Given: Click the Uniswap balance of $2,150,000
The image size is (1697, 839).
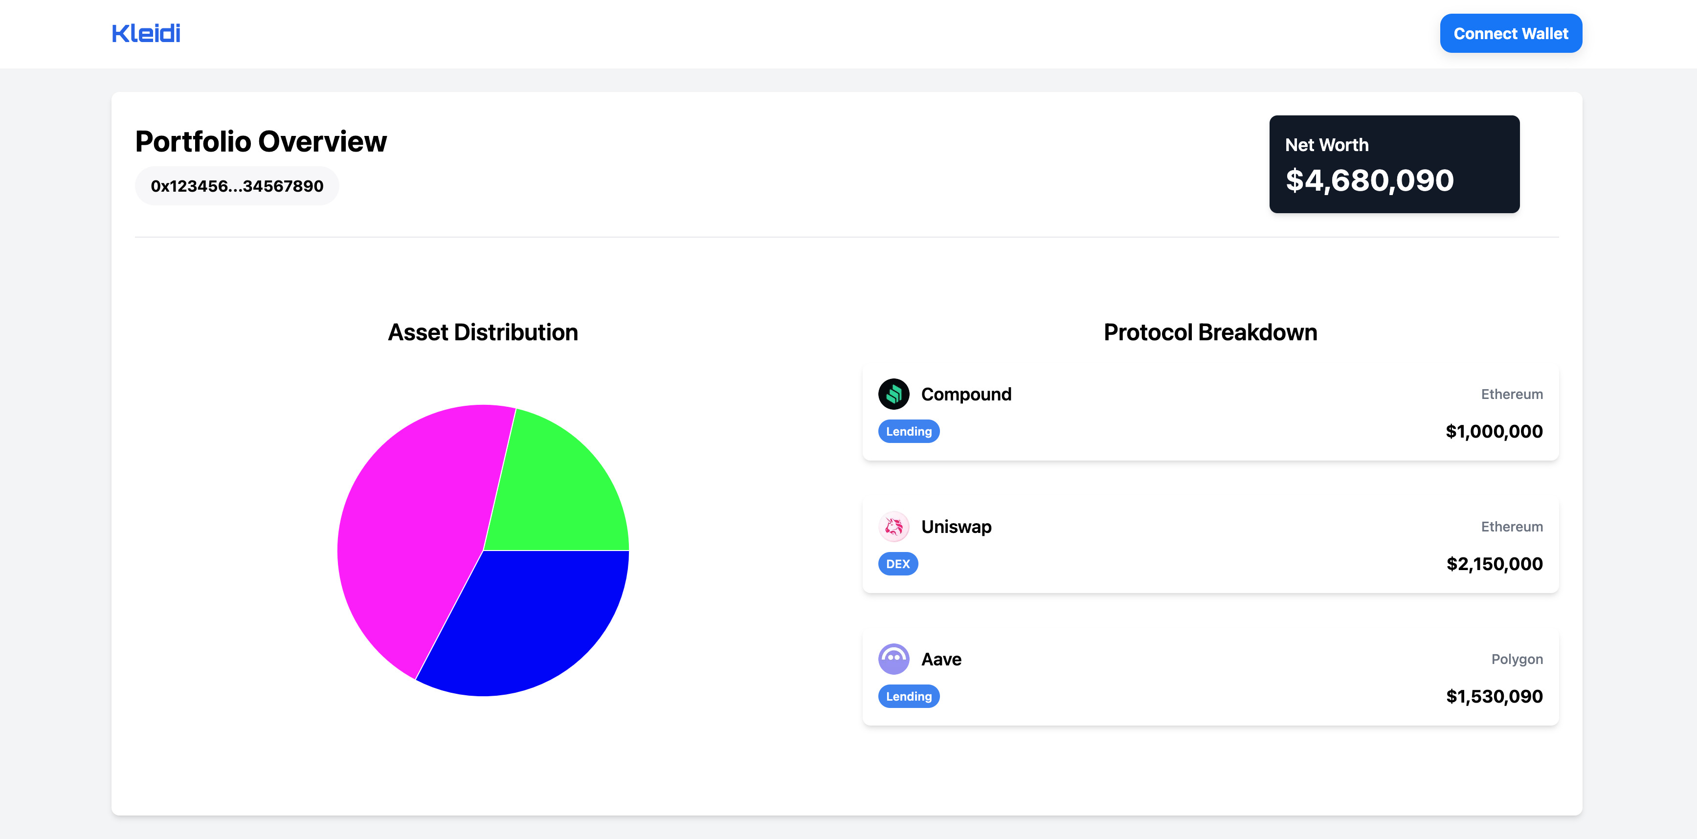Looking at the screenshot, I should 1494,564.
